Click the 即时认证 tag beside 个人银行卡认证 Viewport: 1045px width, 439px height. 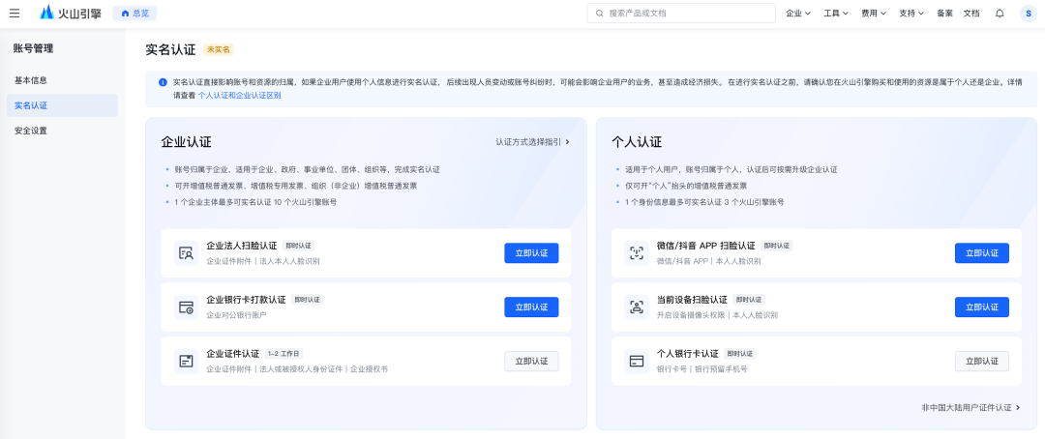[x=740, y=354]
